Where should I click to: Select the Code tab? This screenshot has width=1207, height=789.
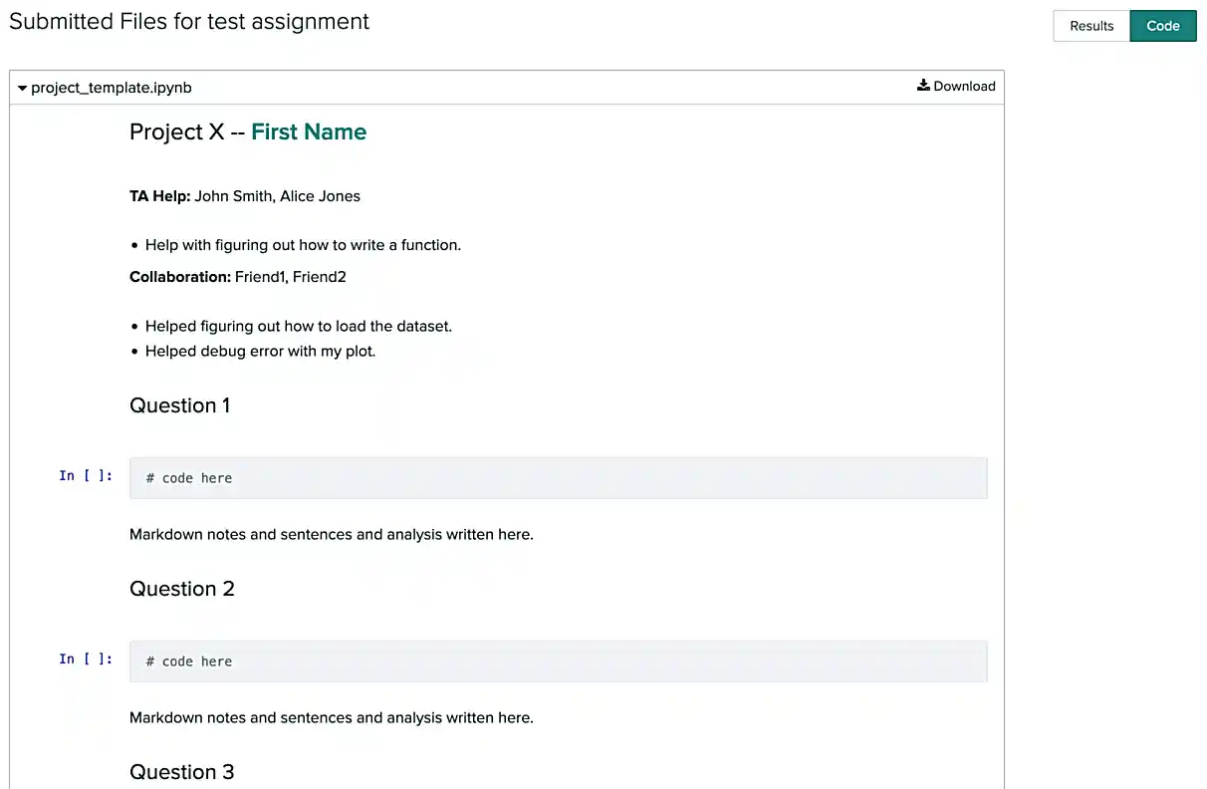point(1163,26)
